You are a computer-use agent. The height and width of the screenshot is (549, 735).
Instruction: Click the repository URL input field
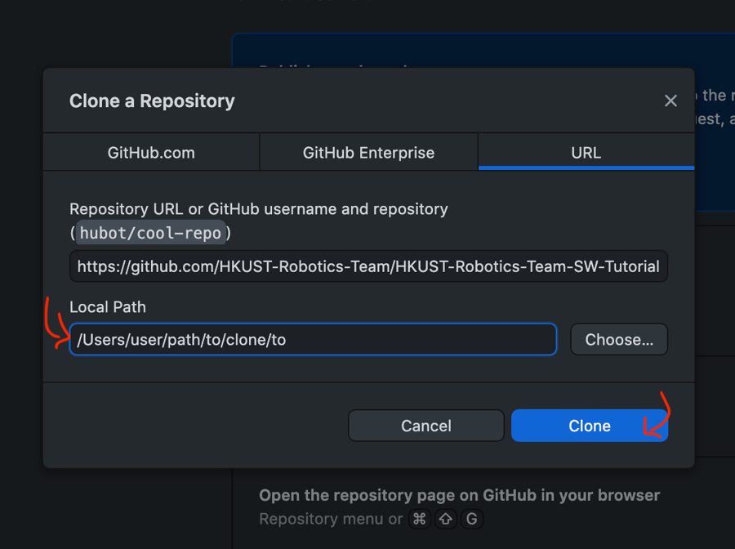(x=368, y=266)
